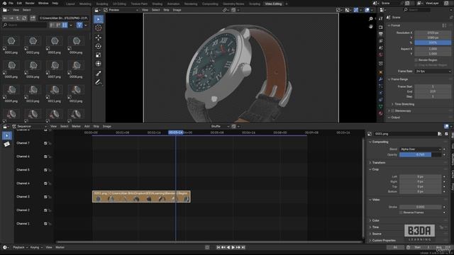The image size is (454, 255).
Task: Toggle Channel 1 mute checkbox
Action: tap(45, 224)
